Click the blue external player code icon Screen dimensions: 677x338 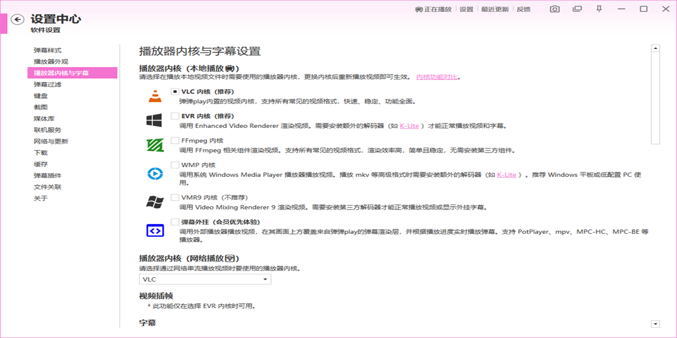tap(155, 230)
